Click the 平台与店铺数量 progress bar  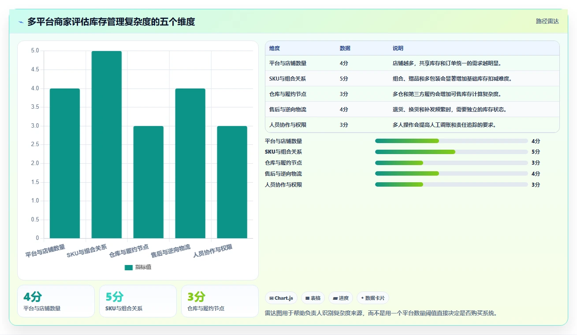point(451,141)
